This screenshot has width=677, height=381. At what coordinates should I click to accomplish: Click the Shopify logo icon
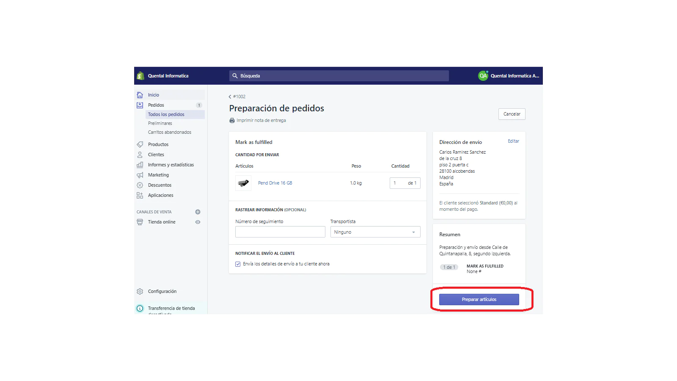click(140, 76)
